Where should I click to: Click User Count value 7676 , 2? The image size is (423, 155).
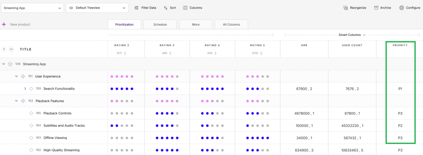(352, 89)
